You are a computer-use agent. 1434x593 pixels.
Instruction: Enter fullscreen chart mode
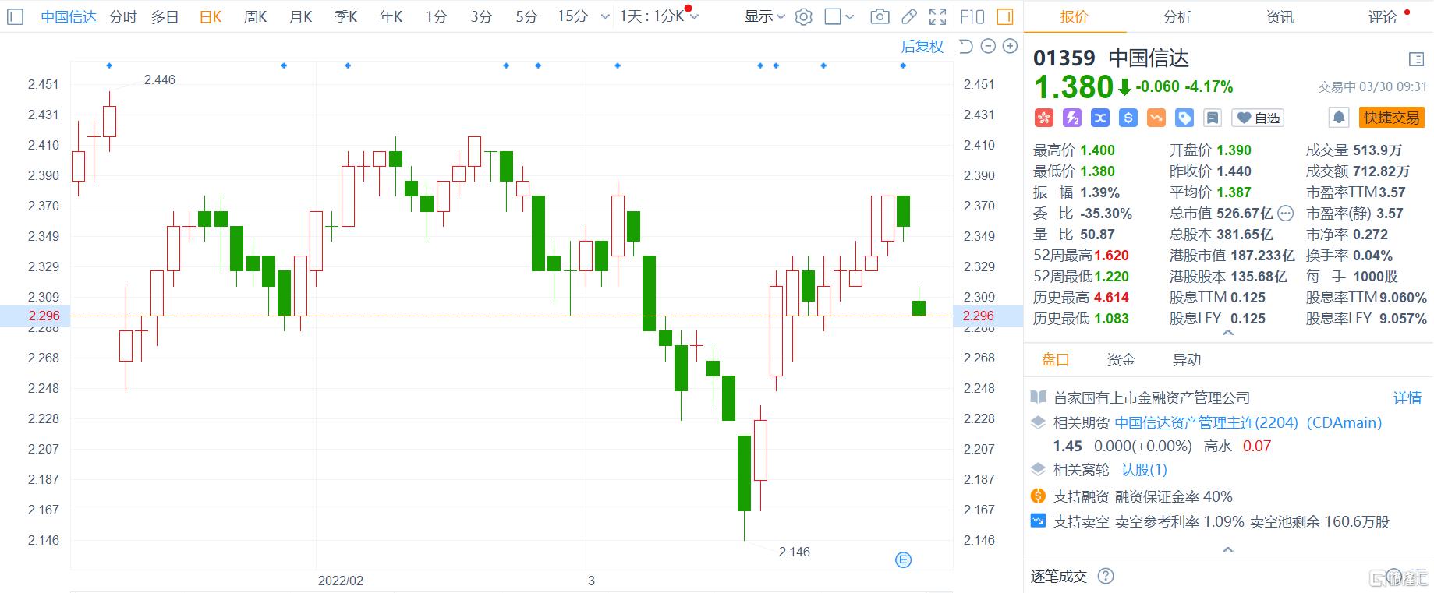coord(938,16)
